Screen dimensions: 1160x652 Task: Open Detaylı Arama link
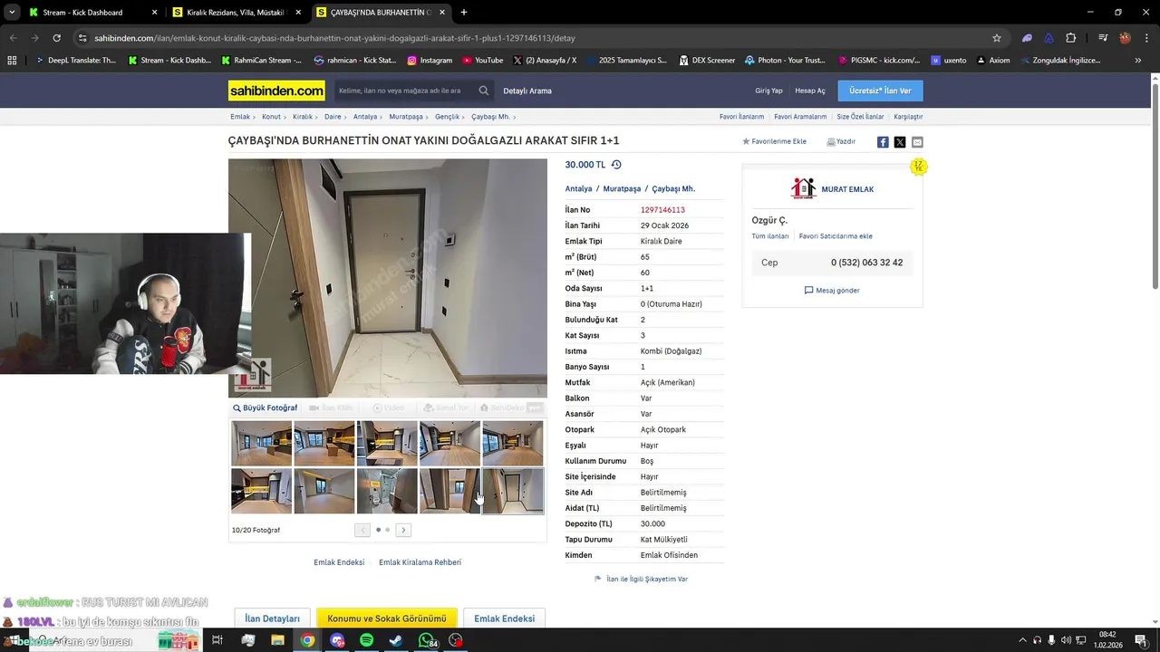coord(527,91)
